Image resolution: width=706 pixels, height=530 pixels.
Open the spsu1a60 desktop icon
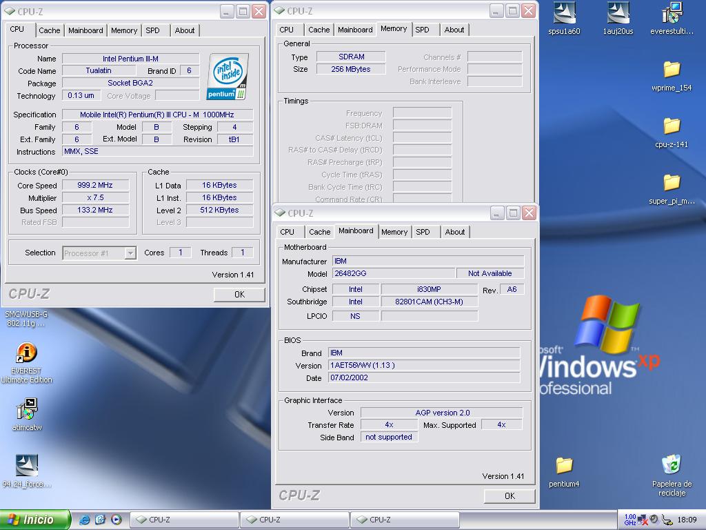click(564, 18)
